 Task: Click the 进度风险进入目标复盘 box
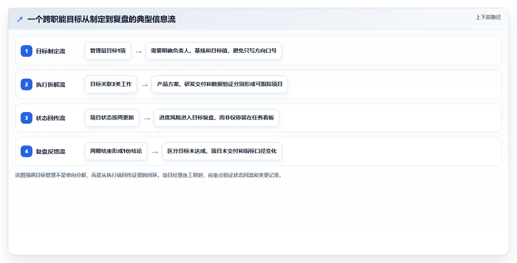217,118
